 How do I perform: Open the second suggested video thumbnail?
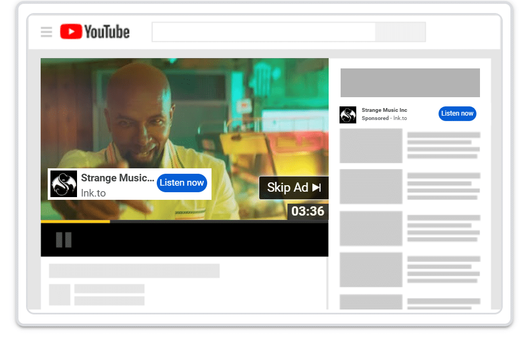coord(370,186)
